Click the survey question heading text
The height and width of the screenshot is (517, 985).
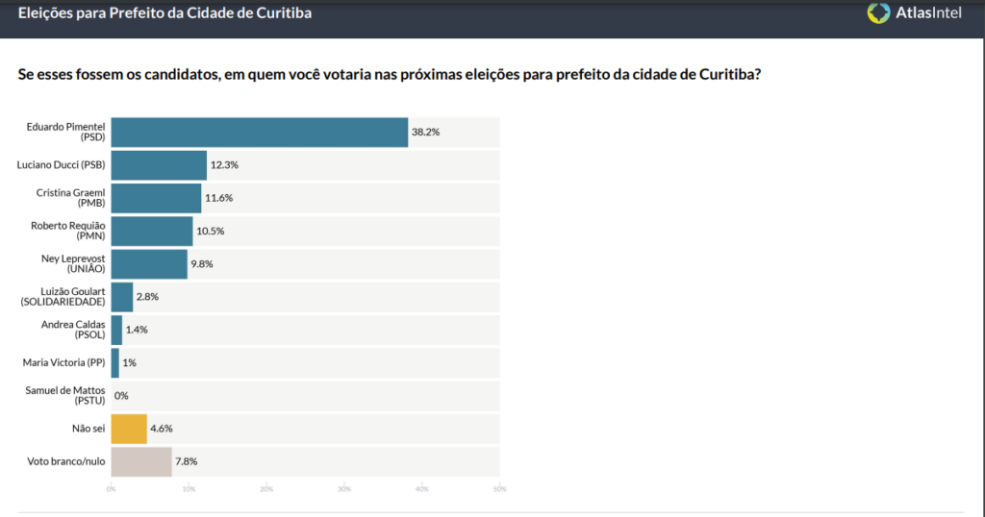[x=390, y=74]
